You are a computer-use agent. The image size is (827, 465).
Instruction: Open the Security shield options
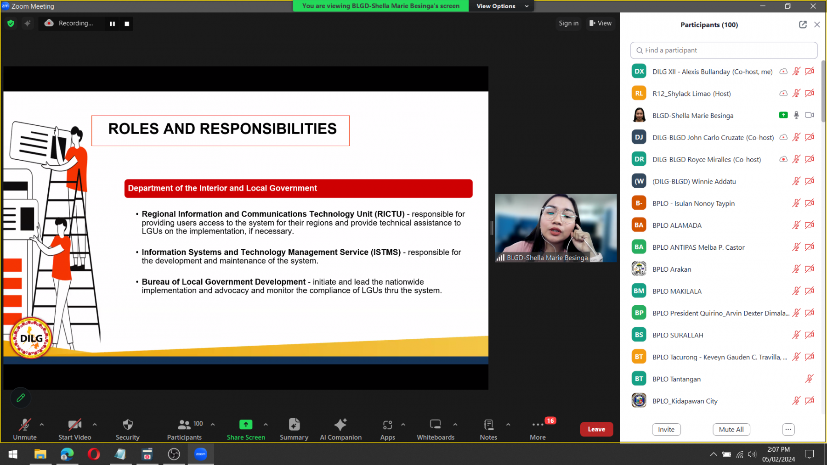[128, 430]
